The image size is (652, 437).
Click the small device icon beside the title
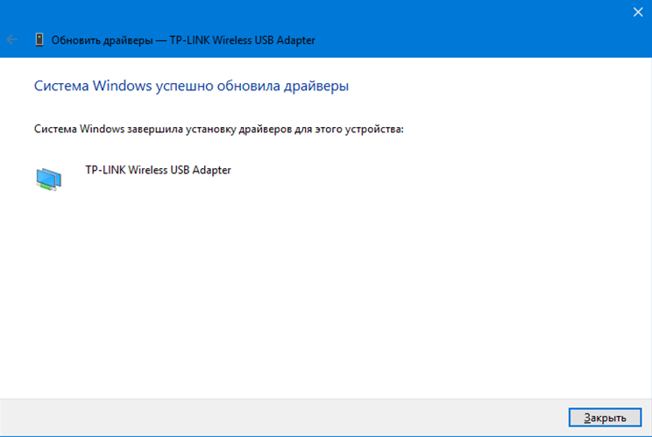(x=39, y=39)
